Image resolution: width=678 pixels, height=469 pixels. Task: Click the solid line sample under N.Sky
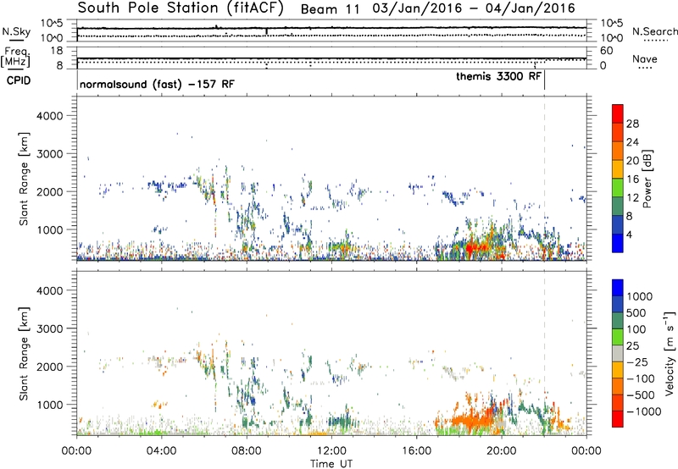point(16,40)
